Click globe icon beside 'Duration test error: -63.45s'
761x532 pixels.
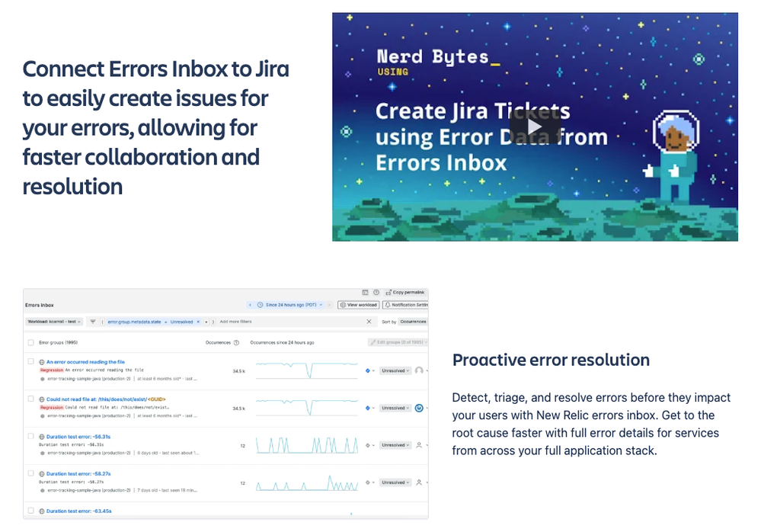[x=42, y=511]
